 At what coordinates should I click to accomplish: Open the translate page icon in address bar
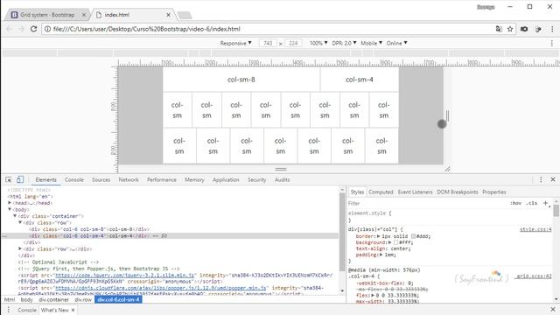coord(499,29)
